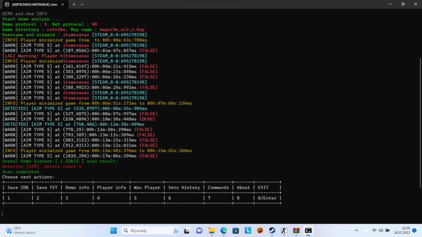Viewport: 422px width, 237px height.
Task: Click 'Scan completed.' text
Action: 22,172
